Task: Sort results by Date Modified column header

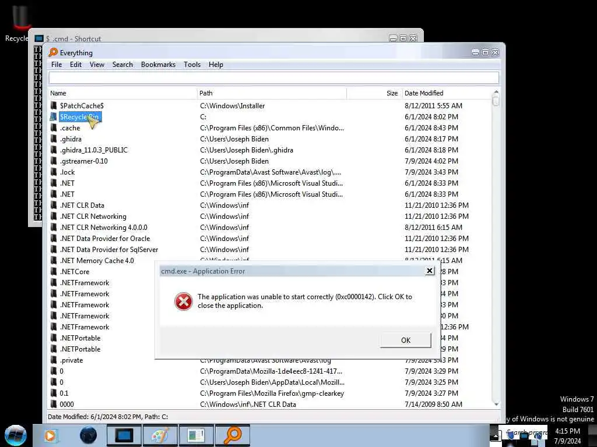Action: pos(447,93)
